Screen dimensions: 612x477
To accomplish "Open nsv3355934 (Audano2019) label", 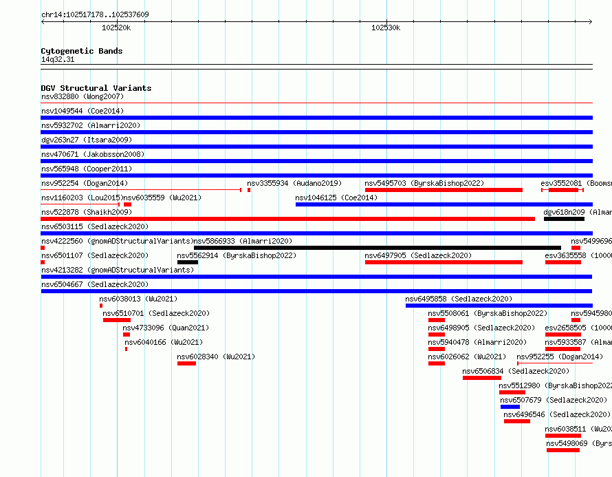I will click(x=294, y=183).
